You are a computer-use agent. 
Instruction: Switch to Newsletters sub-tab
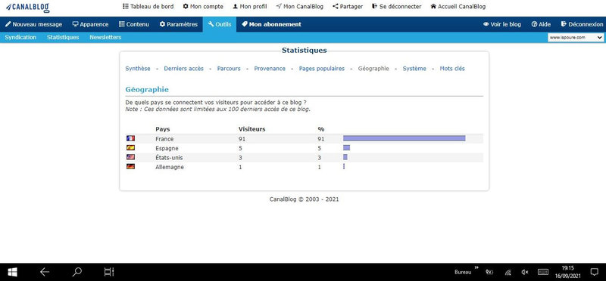pos(105,37)
